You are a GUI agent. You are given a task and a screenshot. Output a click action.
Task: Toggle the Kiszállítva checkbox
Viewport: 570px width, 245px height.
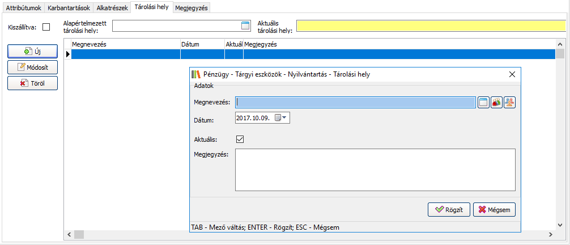click(x=46, y=27)
